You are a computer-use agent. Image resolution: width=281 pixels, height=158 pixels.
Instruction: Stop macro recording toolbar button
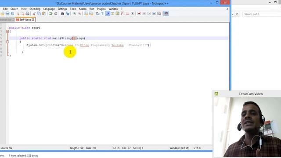coord(144,14)
